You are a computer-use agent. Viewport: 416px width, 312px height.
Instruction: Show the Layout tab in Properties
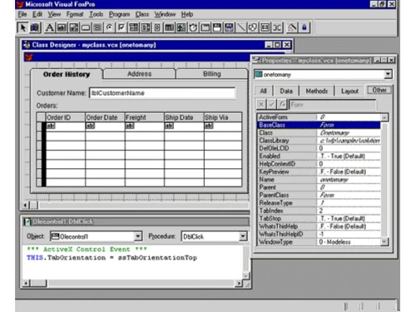click(349, 91)
